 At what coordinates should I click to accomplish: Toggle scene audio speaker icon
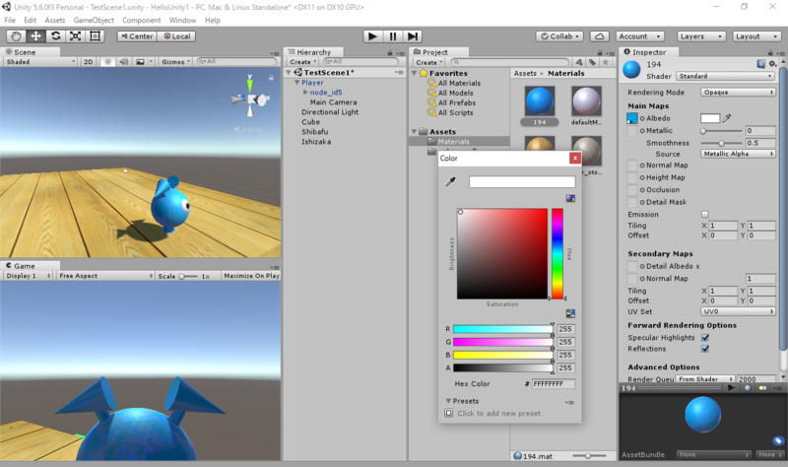click(x=124, y=62)
